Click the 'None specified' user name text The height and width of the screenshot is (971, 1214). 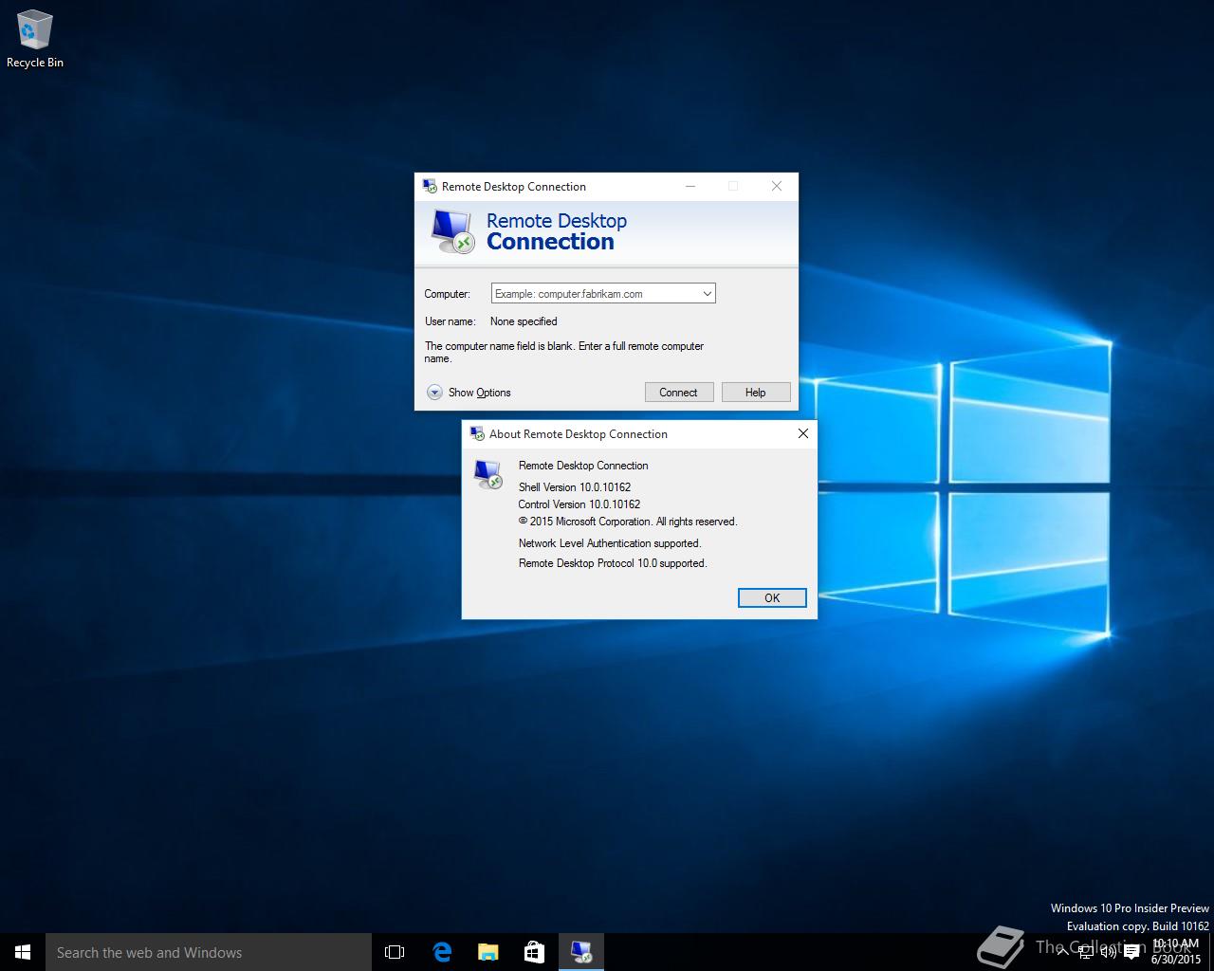click(x=524, y=321)
